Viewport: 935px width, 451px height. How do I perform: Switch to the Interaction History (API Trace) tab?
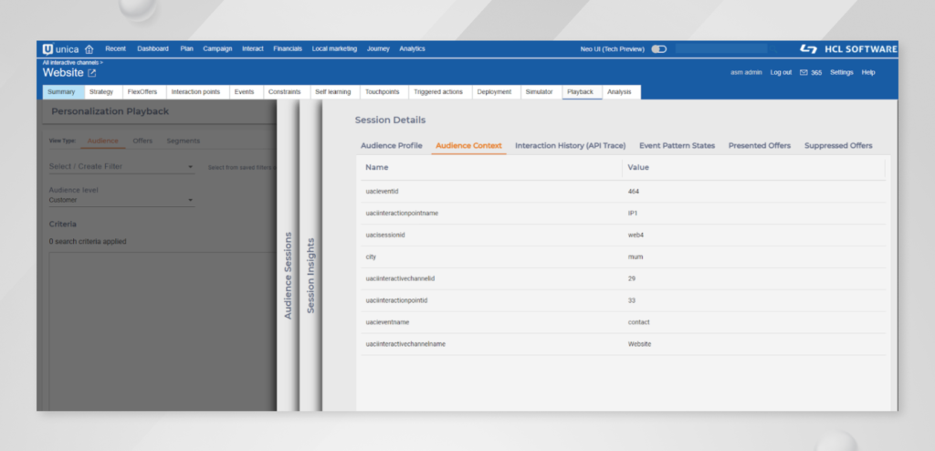pos(571,145)
